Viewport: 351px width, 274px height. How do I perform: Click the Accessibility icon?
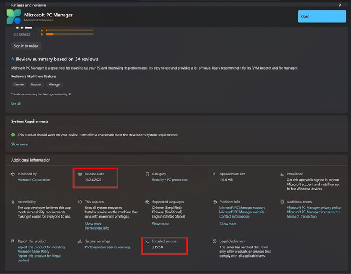13,202
